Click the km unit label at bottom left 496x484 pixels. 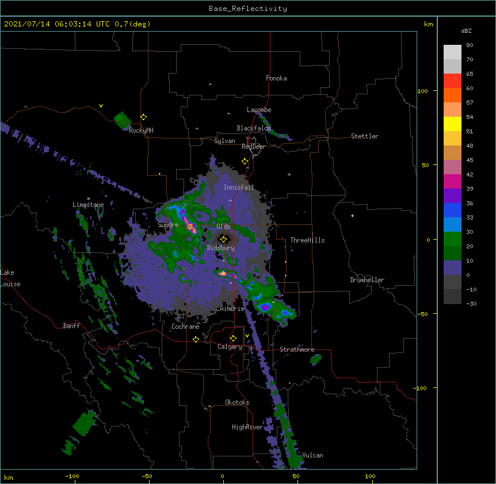pos(8,478)
